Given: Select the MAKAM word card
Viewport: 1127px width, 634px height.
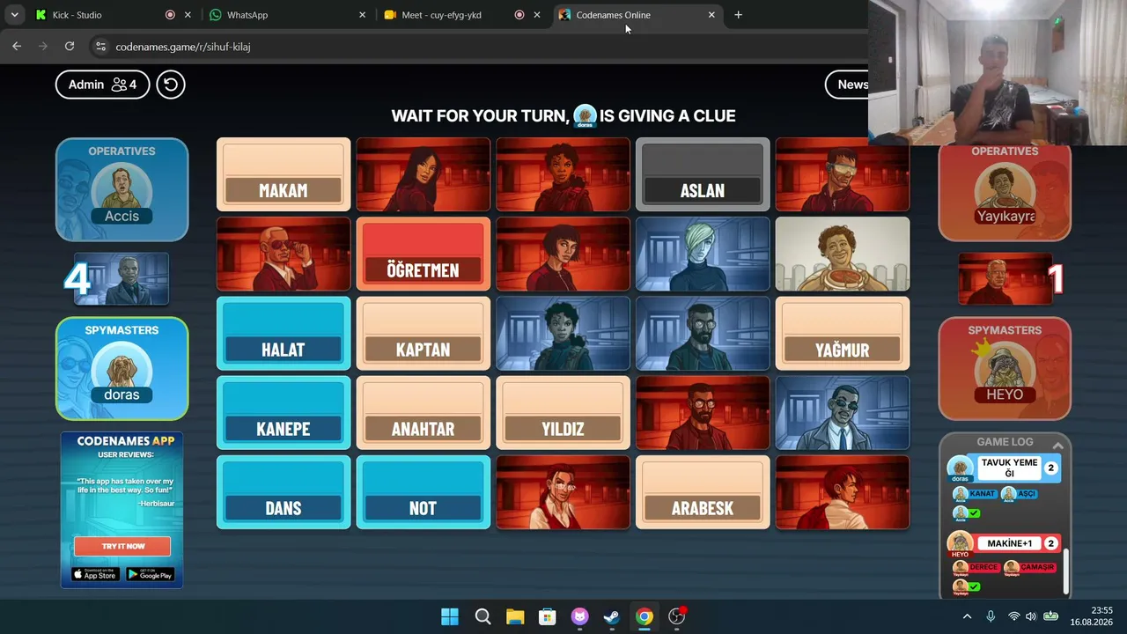Looking at the screenshot, I should click(x=284, y=175).
